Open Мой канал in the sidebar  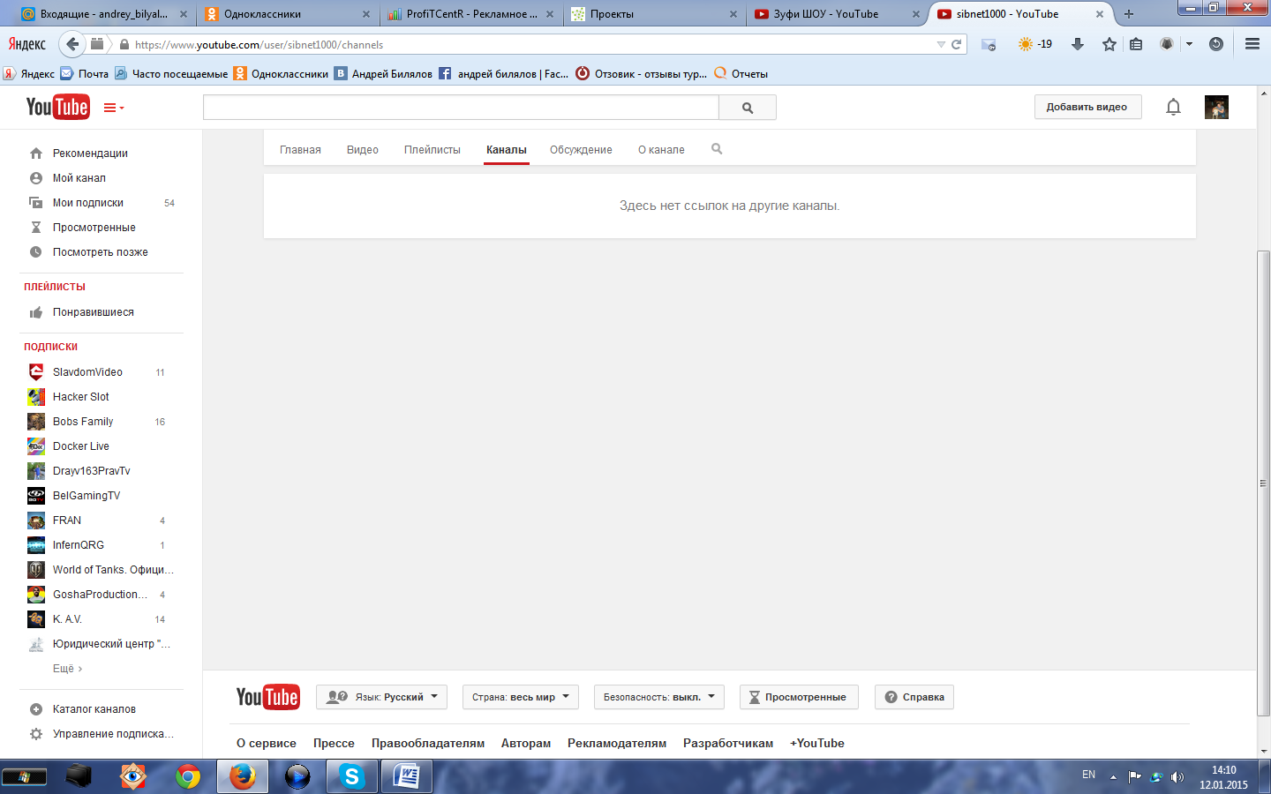point(79,178)
